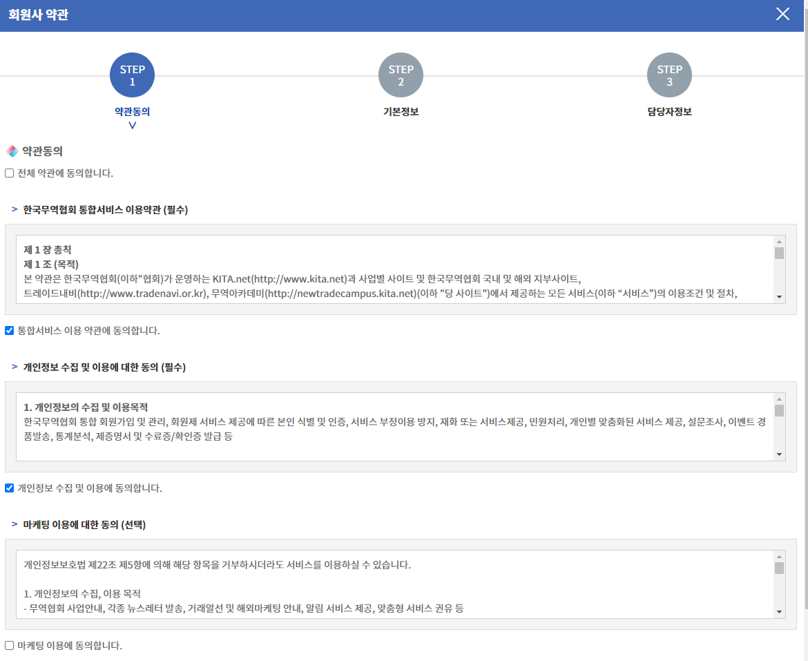Click 1. 개인정보의 수집 및 이용목적 text
The height and width of the screenshot is (661, 808).
click(86, 407)
